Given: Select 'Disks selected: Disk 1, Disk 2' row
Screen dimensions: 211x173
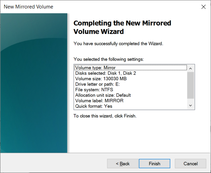Looking at the screenshot, I should coord(130,73).
